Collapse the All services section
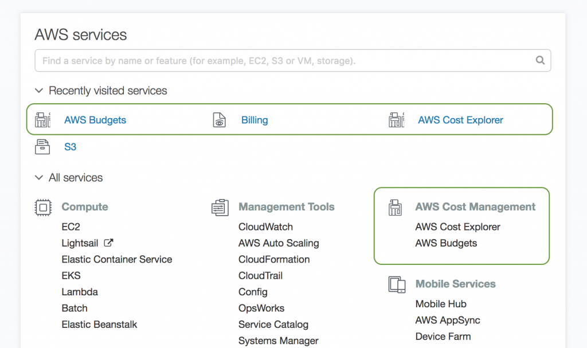The width and height of the screenshot is (587, 348). [39, 178]
